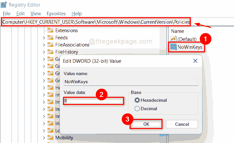Open the File menu

(x=6, y=14)
